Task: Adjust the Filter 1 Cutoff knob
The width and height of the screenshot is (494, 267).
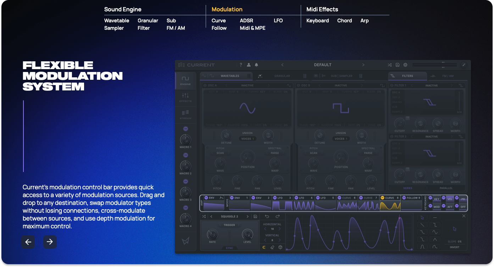Action: tap(400, 123)
